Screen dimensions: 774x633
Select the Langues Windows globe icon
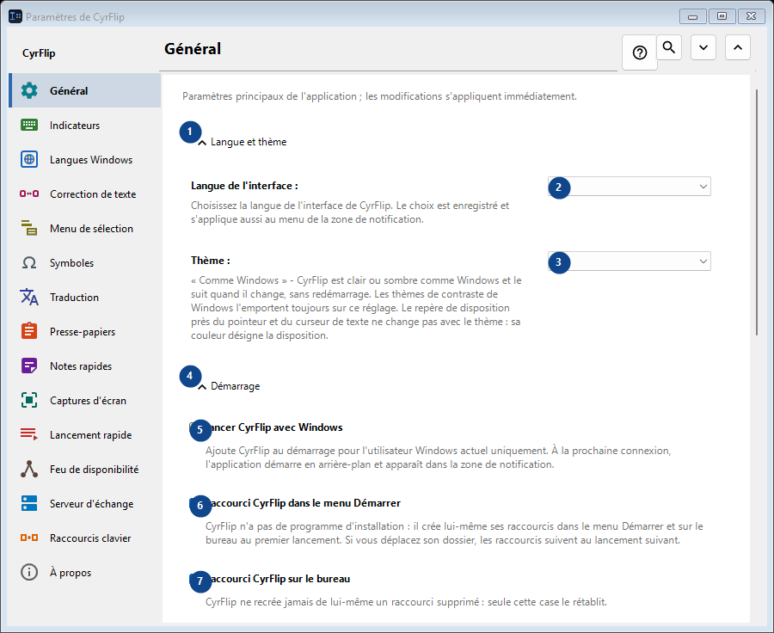point(29,159)
